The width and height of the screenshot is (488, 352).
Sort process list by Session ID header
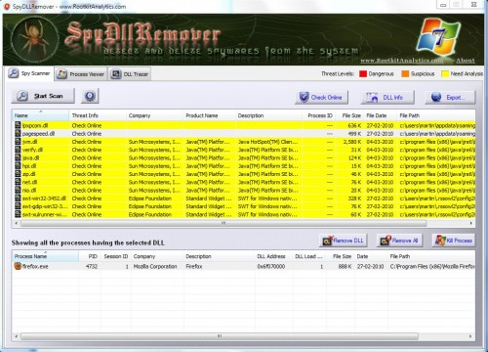(116, 256)
